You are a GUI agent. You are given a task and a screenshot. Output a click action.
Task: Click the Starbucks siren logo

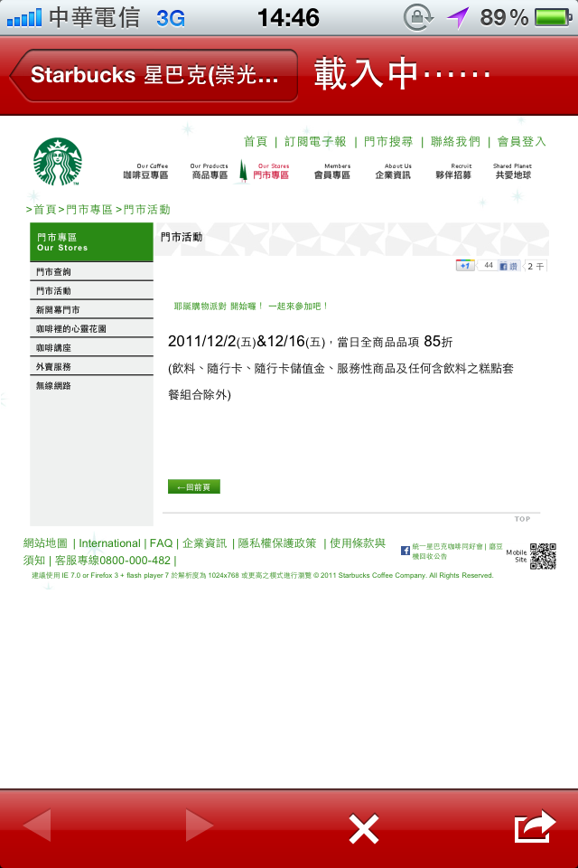click(x=58, y=162)
